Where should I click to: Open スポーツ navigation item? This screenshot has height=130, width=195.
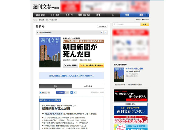pos(69,15)
